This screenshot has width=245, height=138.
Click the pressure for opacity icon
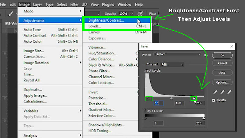[x=140, y=14]
